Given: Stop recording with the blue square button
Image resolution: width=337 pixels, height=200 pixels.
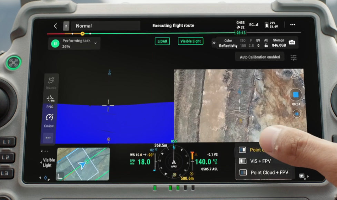Looking at the screenshot, I should [295, 94].
